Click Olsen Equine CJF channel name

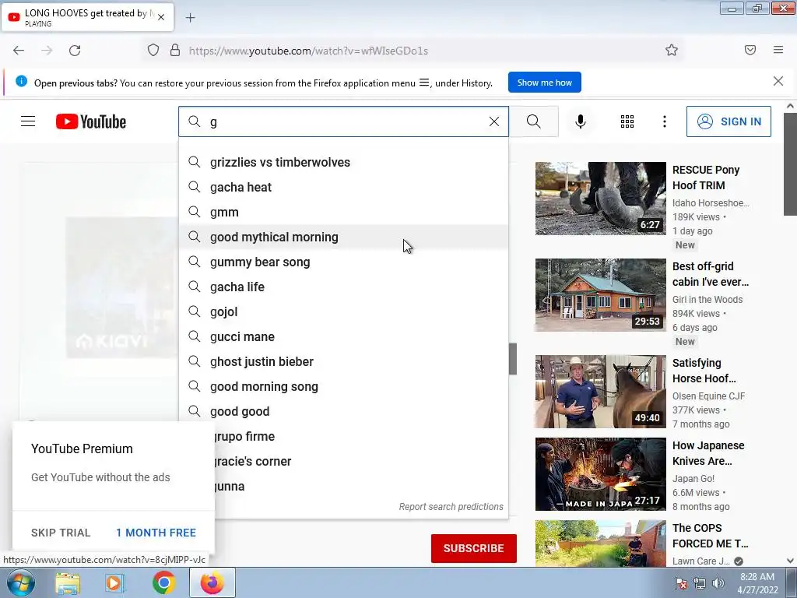point(708,396)
